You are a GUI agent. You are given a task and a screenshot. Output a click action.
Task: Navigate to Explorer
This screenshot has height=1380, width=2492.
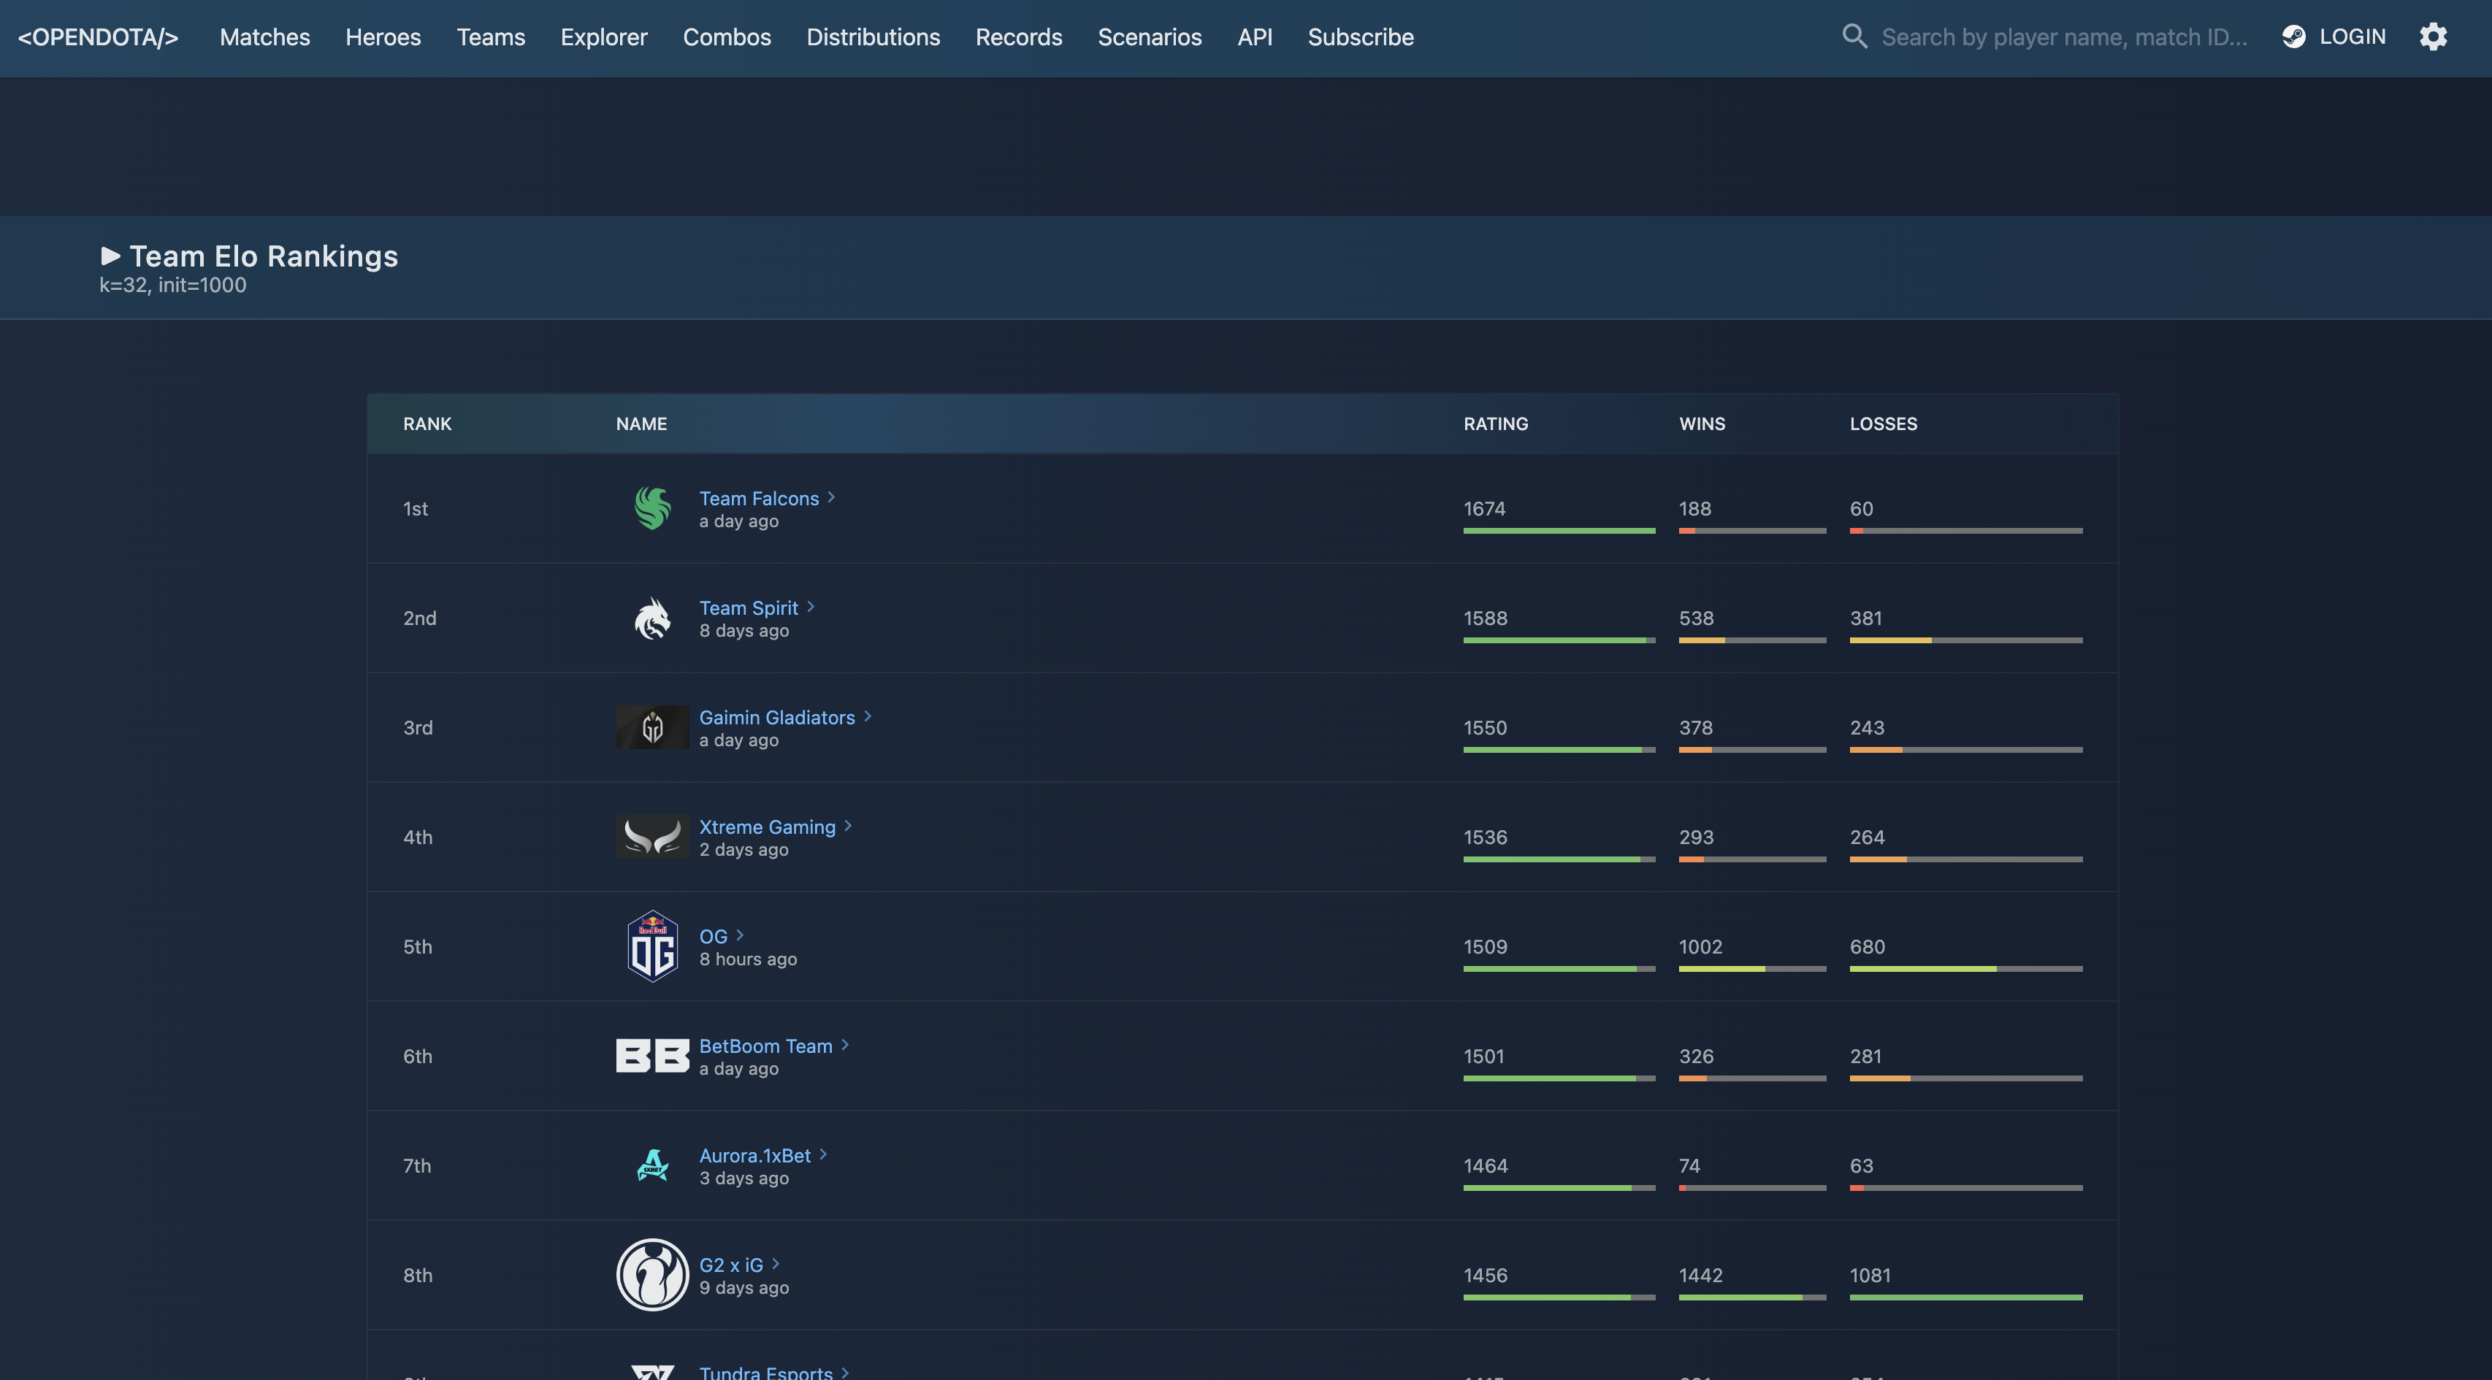pyautogui.click(x=604, y=38)
